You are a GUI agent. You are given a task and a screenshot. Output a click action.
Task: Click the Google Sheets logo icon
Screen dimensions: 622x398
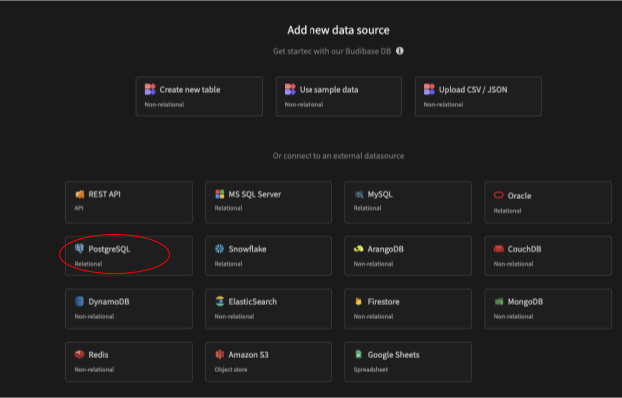[359, 354]
